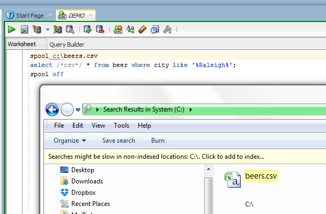The image size is (326, 214).
Task: Click the Autotrace toolbar icon
Action: [57, 29]
